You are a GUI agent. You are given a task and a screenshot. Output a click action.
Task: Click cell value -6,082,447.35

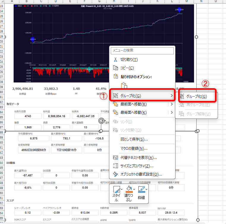click(x=86, y=116)
